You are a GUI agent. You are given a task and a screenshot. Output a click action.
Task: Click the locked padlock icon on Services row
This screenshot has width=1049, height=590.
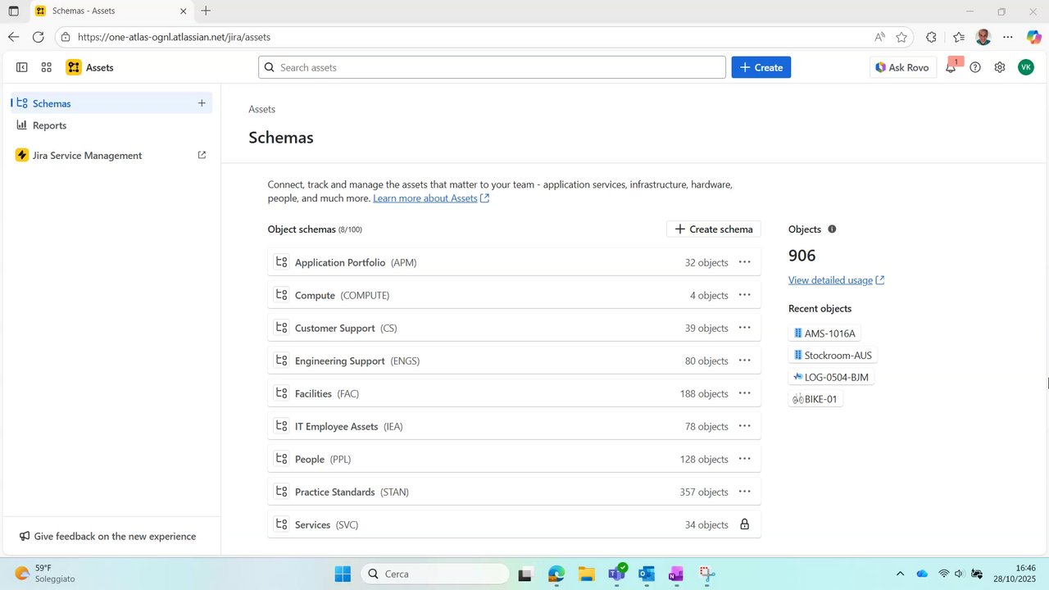745,524
